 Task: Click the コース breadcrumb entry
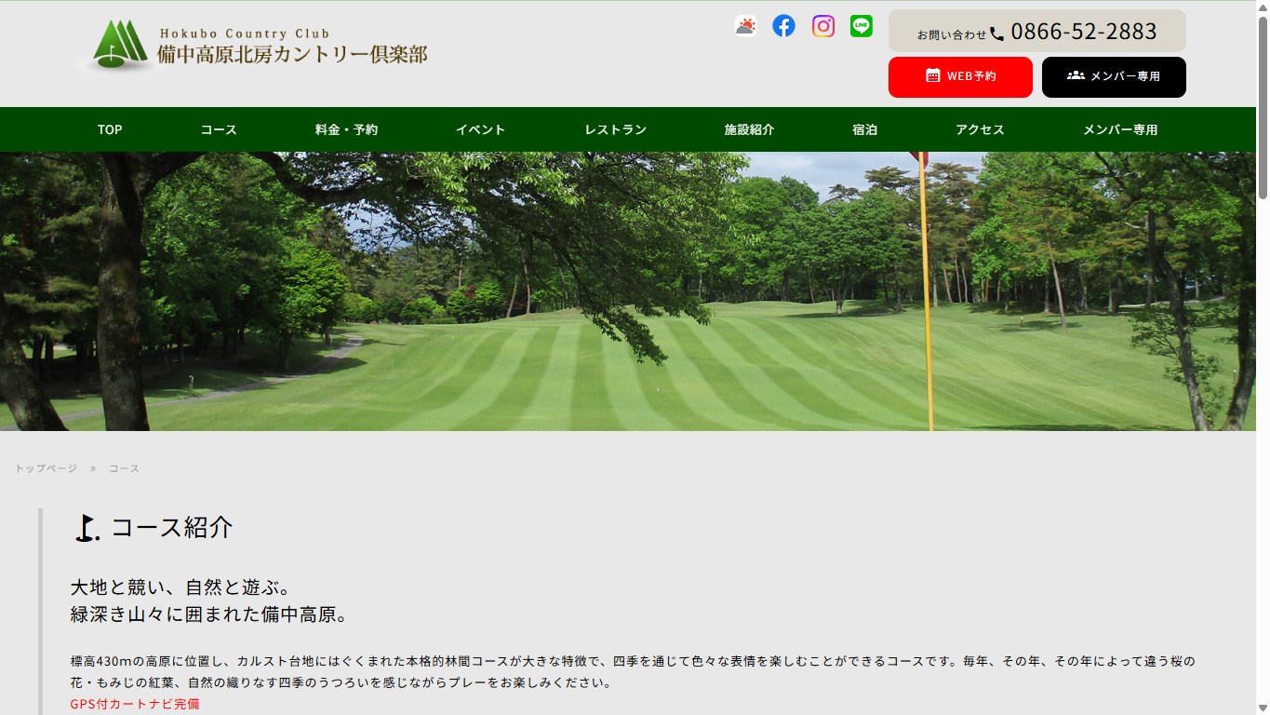124,468
